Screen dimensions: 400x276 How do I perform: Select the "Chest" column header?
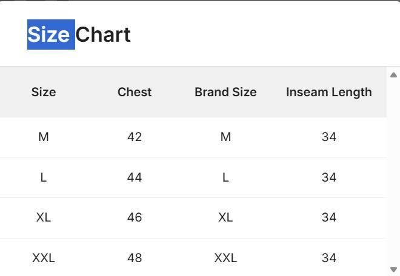(135, 92)
